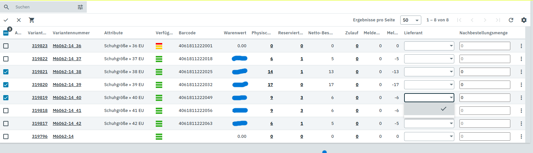Sort by Warenwert column header
The width and height of the screenshot is (533, 153).
click(x=235, y=33)
